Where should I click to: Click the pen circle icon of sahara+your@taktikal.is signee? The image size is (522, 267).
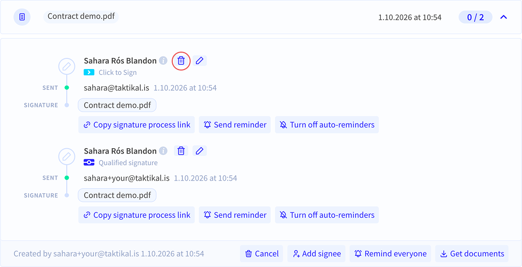pos(67,156)
